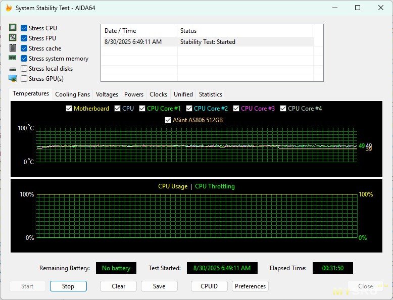The height and width of the screenshot is (300, 393).
Task: Click the cache chip icon beside Stress cache
Action: pos(13,47)
